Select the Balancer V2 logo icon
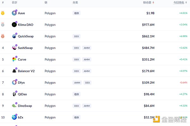Viewport: 190px width, 126px height. 14,71
